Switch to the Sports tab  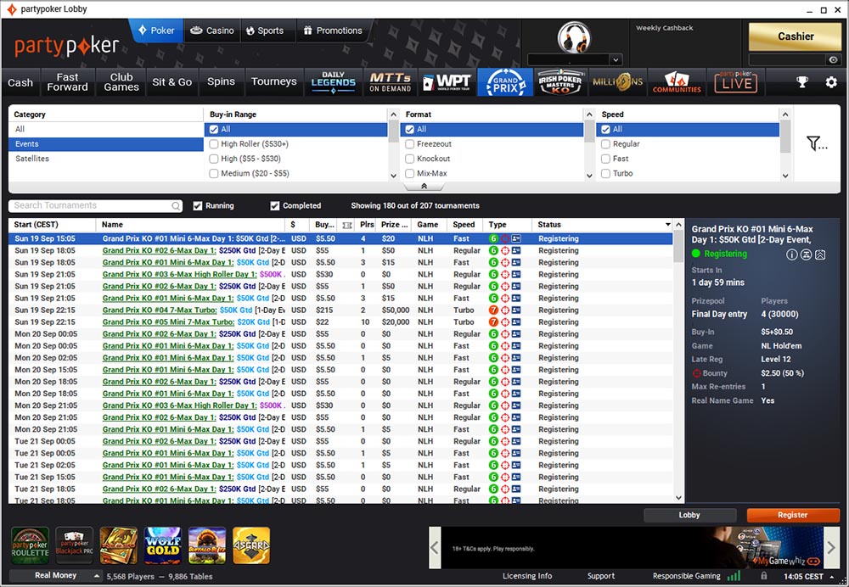(x=265, y=31)
